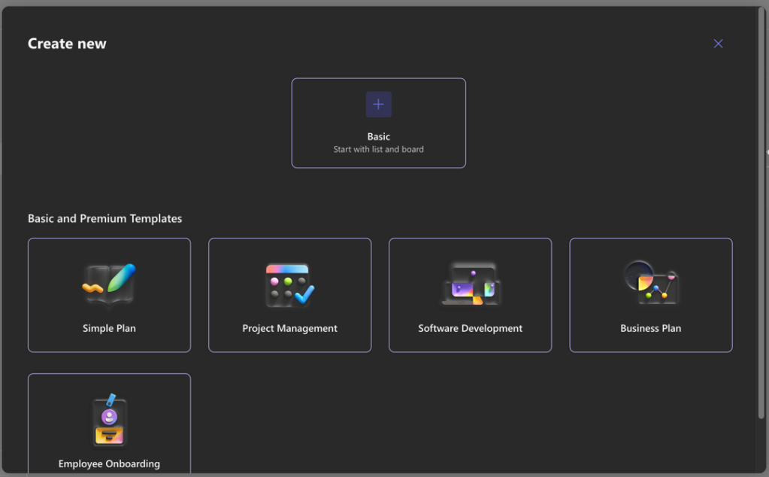
Task: Close the Create new dialog
Action: [718, 44]
